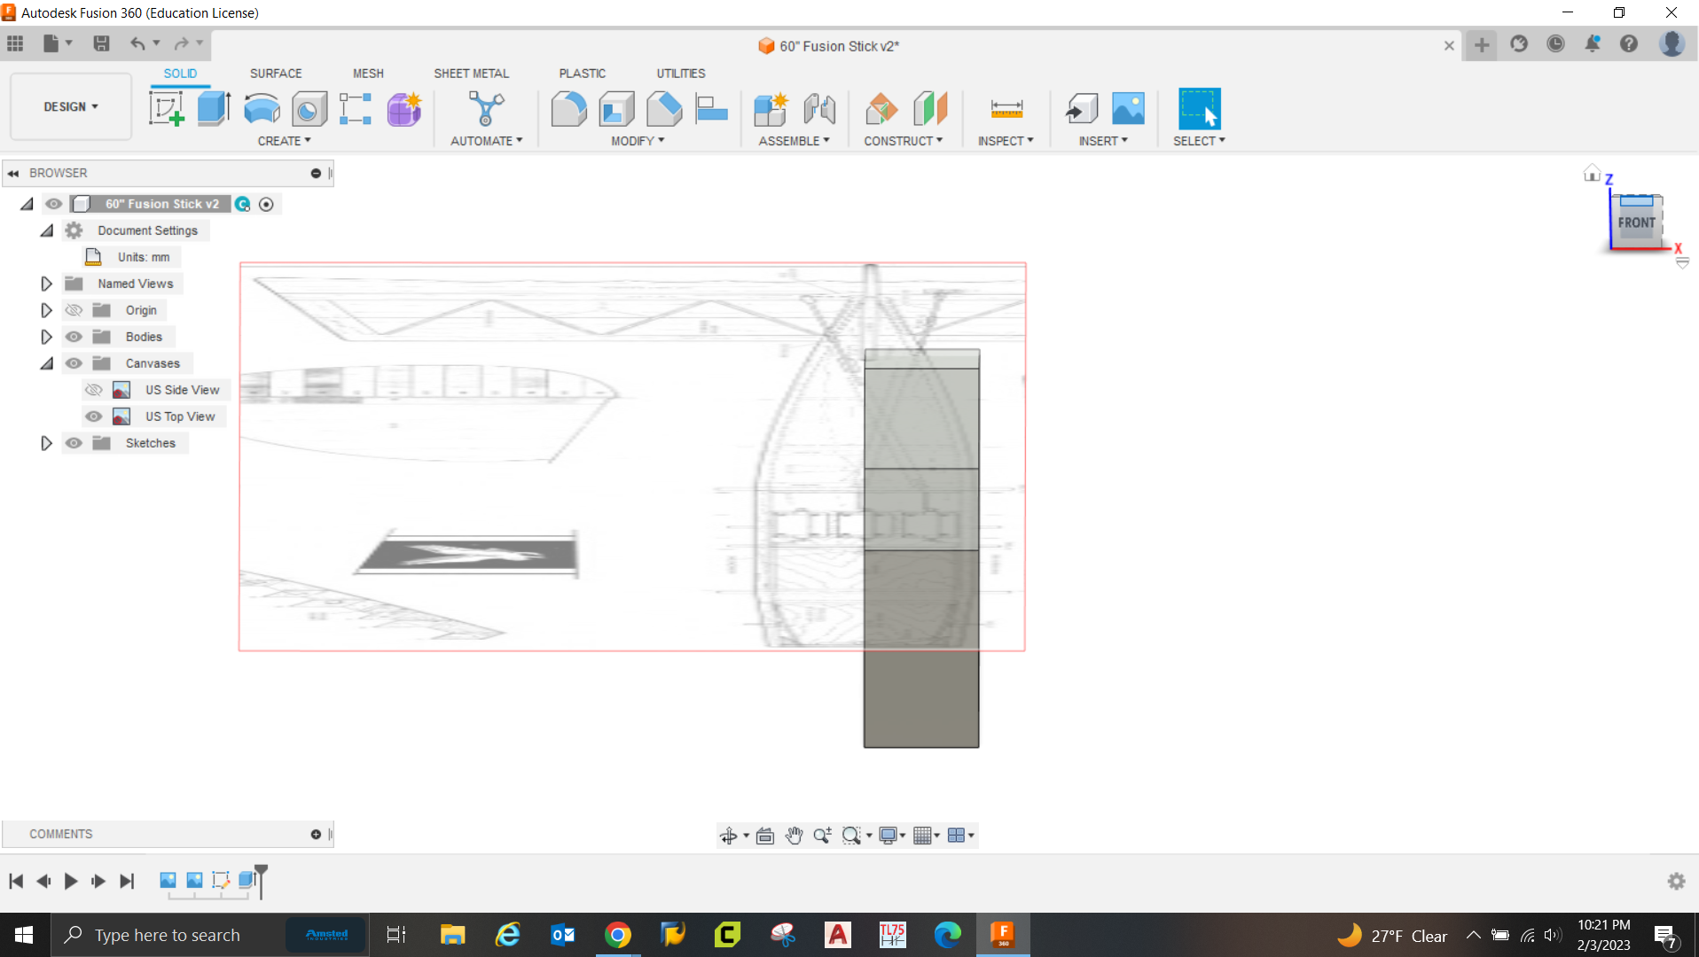Open the DESIGN workspace dropdown
The image size is (1699, 957).
71,106
